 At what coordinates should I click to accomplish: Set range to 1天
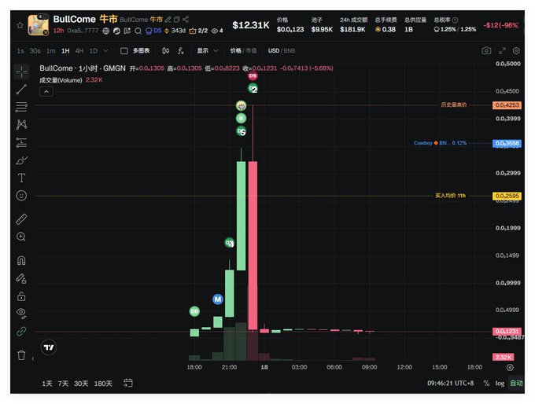[x=47, y=384]
